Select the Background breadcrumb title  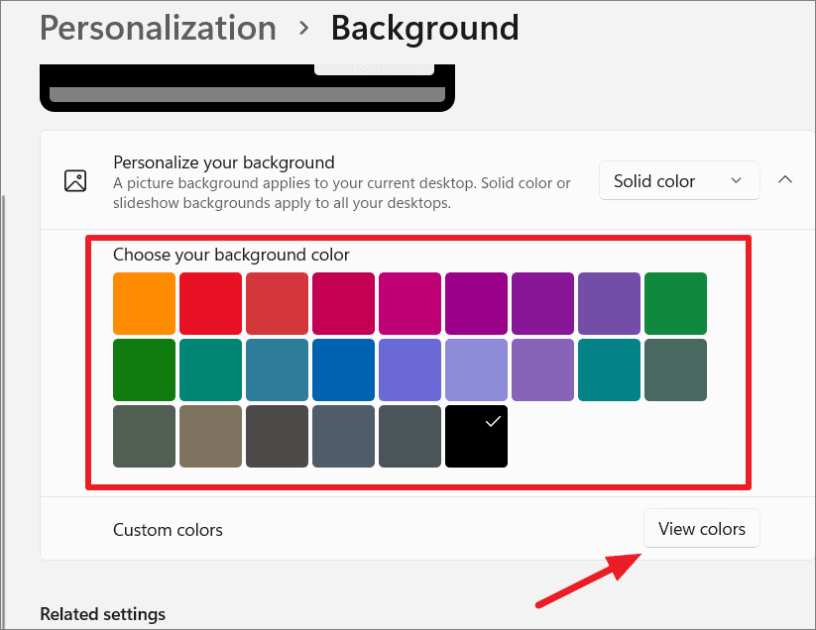point(424,28)
